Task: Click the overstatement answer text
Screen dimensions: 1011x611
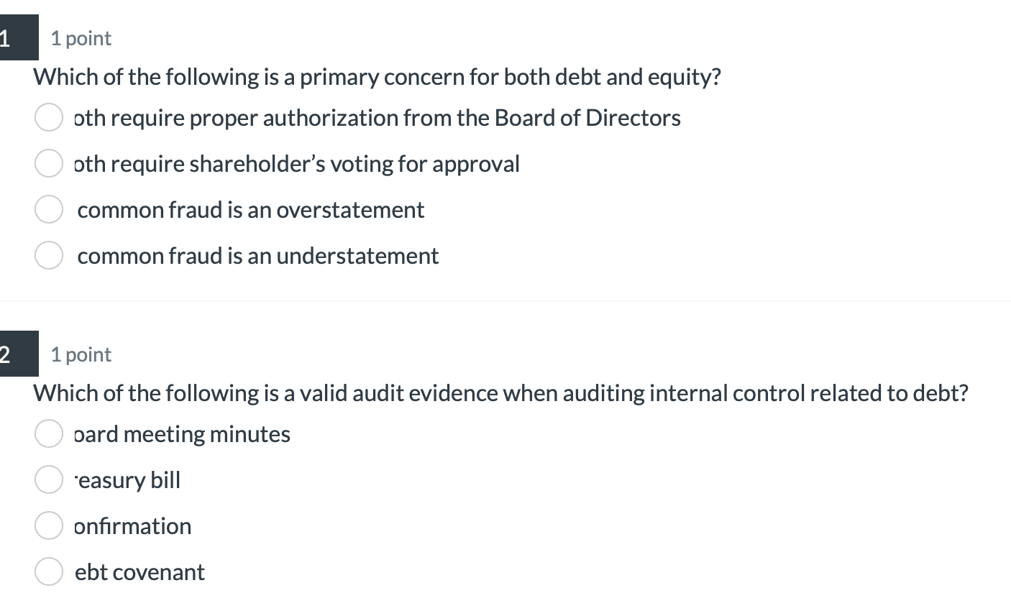Action: click(x=250, y=209)
